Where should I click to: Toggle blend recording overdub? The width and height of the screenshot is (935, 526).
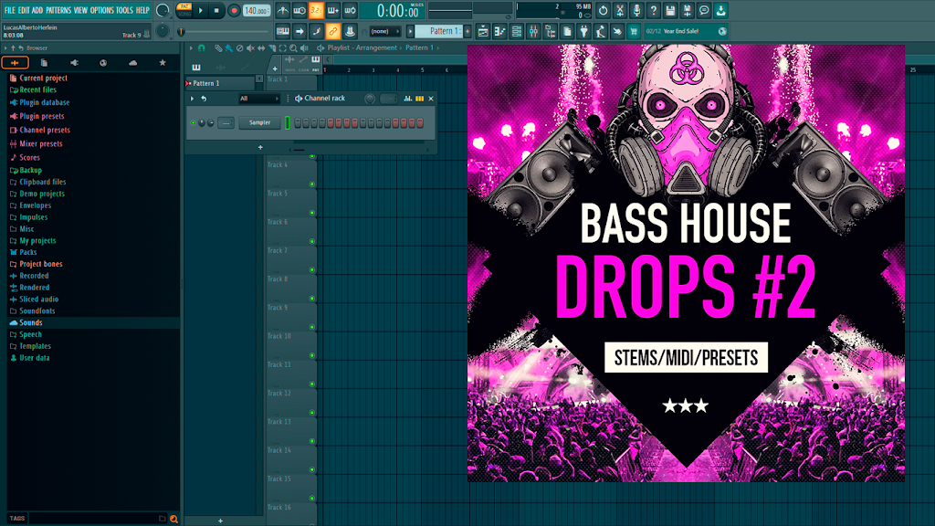pos(332,10)
